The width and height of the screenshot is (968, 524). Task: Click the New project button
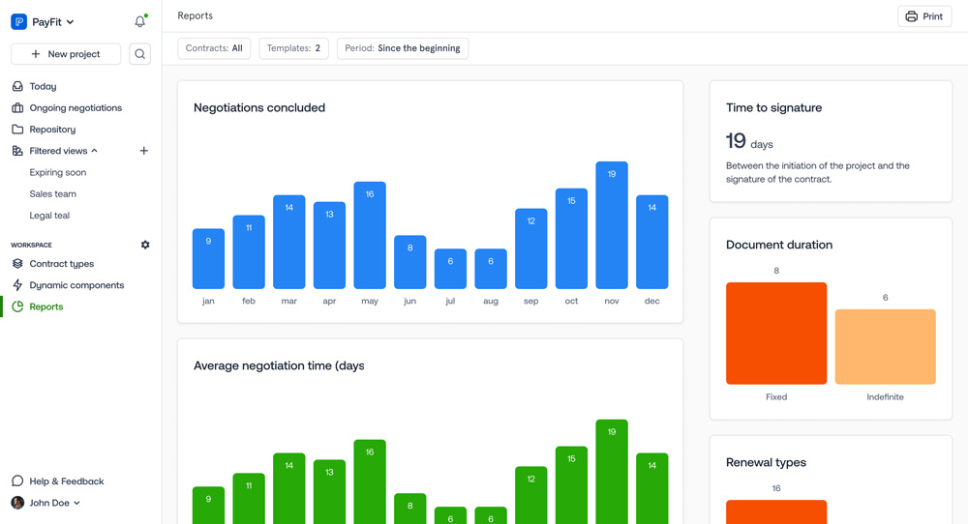pos(66,54)
